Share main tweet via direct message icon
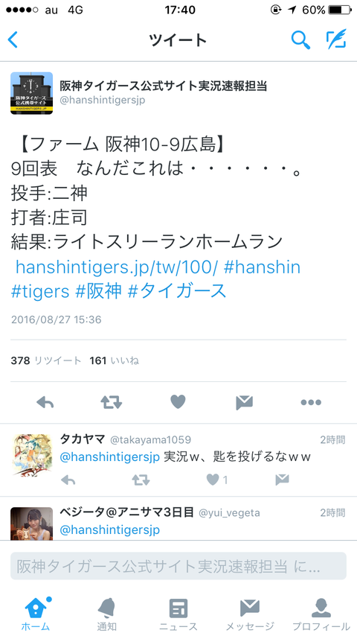The width and height of the screenshot is (357, 636). click(x=245, y=402)
